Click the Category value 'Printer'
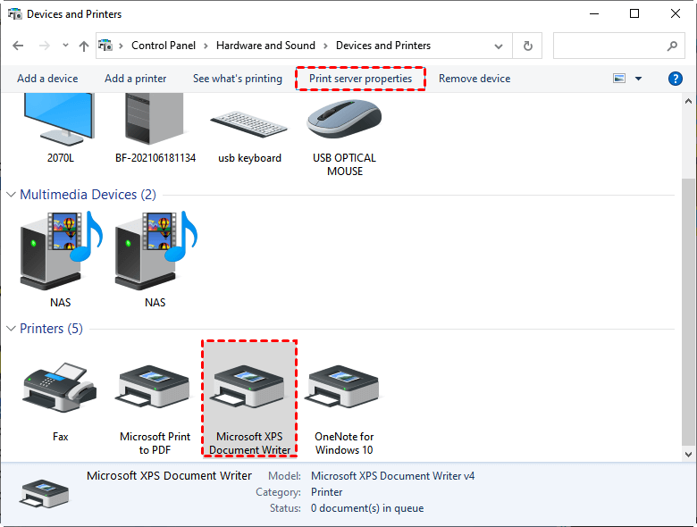This screenshot has width=697, height=527. pyautogui.click(x=327, y=492)
